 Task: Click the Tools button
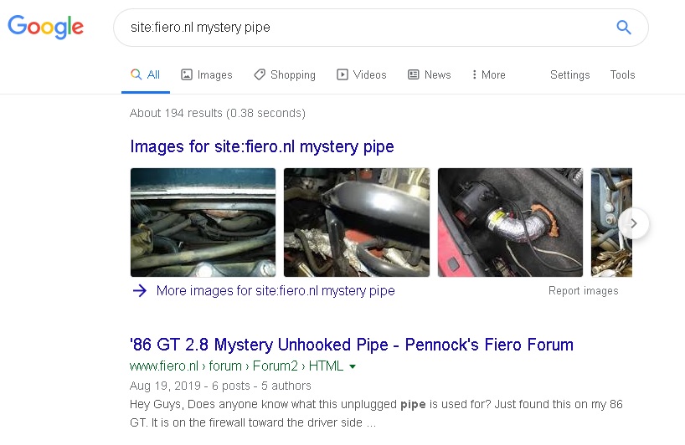[622, 74]
